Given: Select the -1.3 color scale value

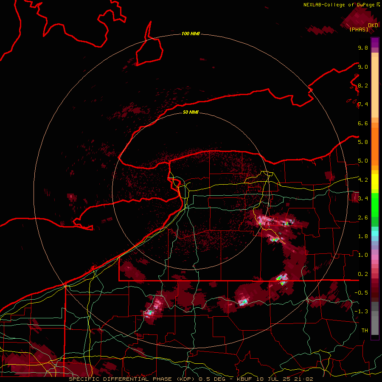Looking at the screenshot, I should point(361,312).
